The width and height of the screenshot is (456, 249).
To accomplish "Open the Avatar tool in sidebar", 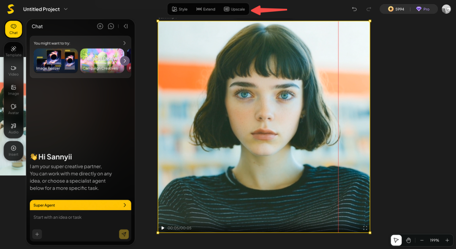I will click(14, 109).
